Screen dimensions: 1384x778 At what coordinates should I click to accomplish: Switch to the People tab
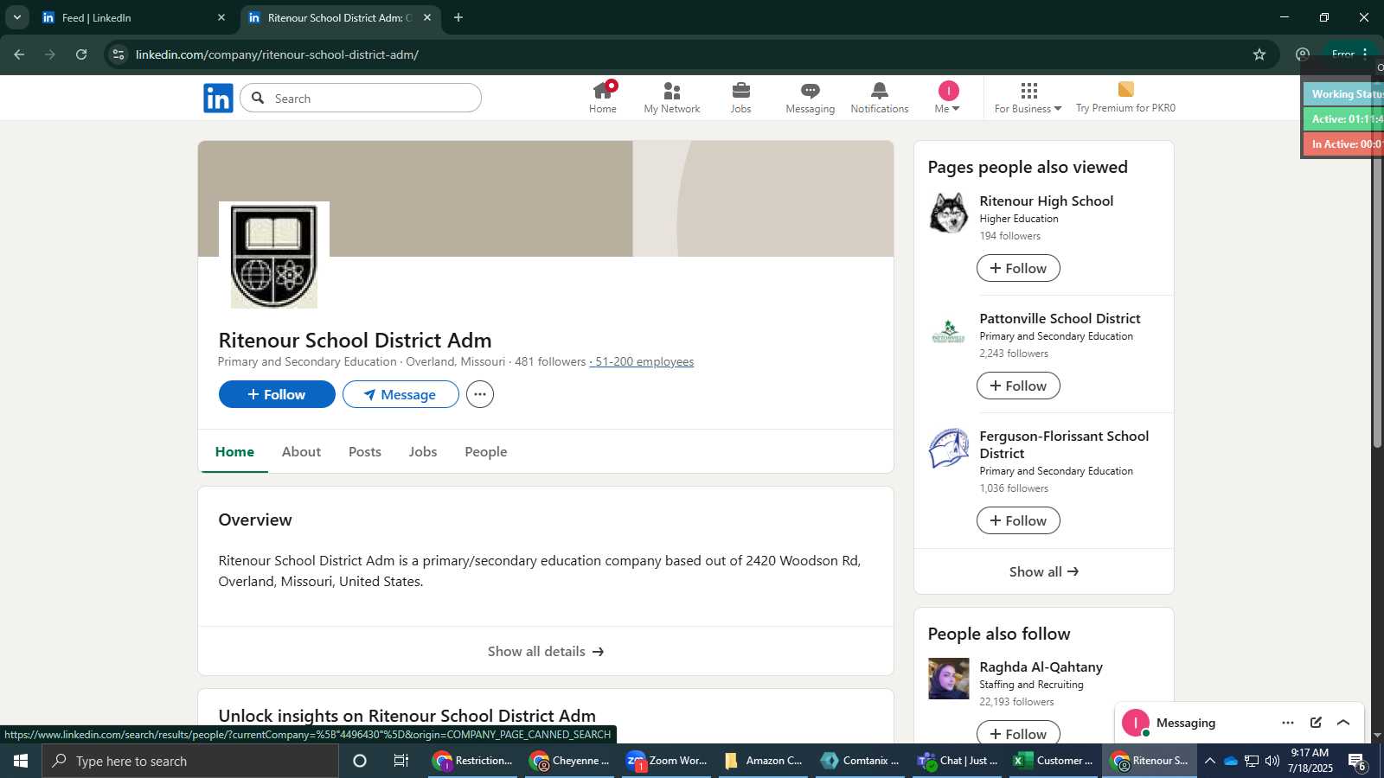[486, 451]
